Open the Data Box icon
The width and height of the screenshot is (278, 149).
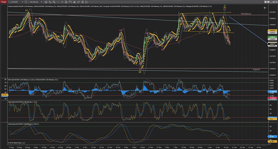coord(66,2)
